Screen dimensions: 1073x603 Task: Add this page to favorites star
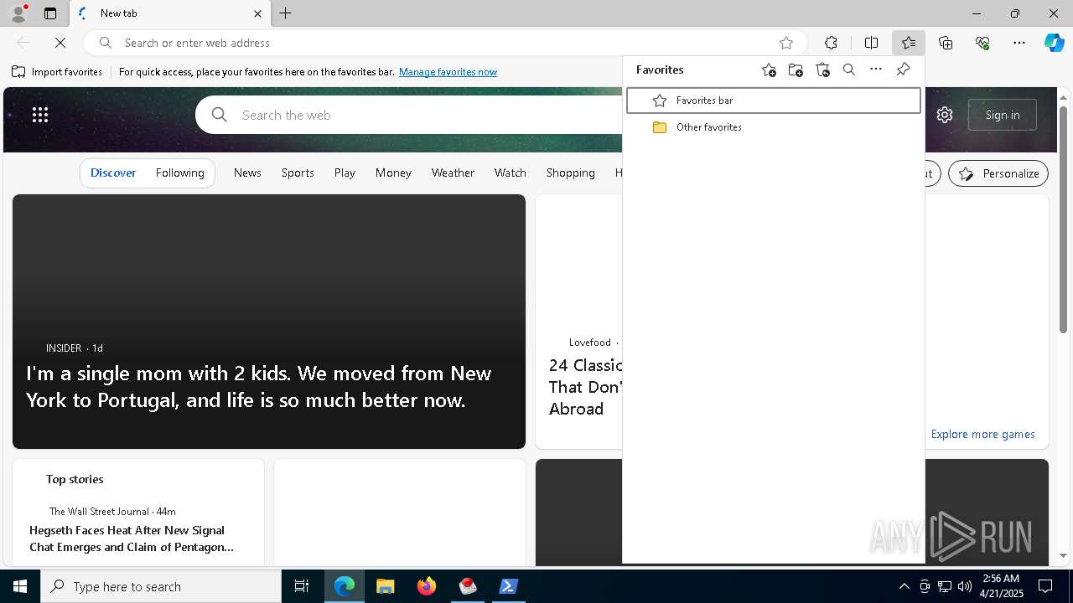click(785, 43)
